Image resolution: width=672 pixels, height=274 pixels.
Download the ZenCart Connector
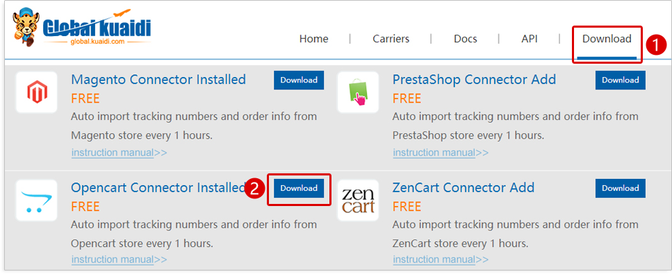(x=620, y=189)
